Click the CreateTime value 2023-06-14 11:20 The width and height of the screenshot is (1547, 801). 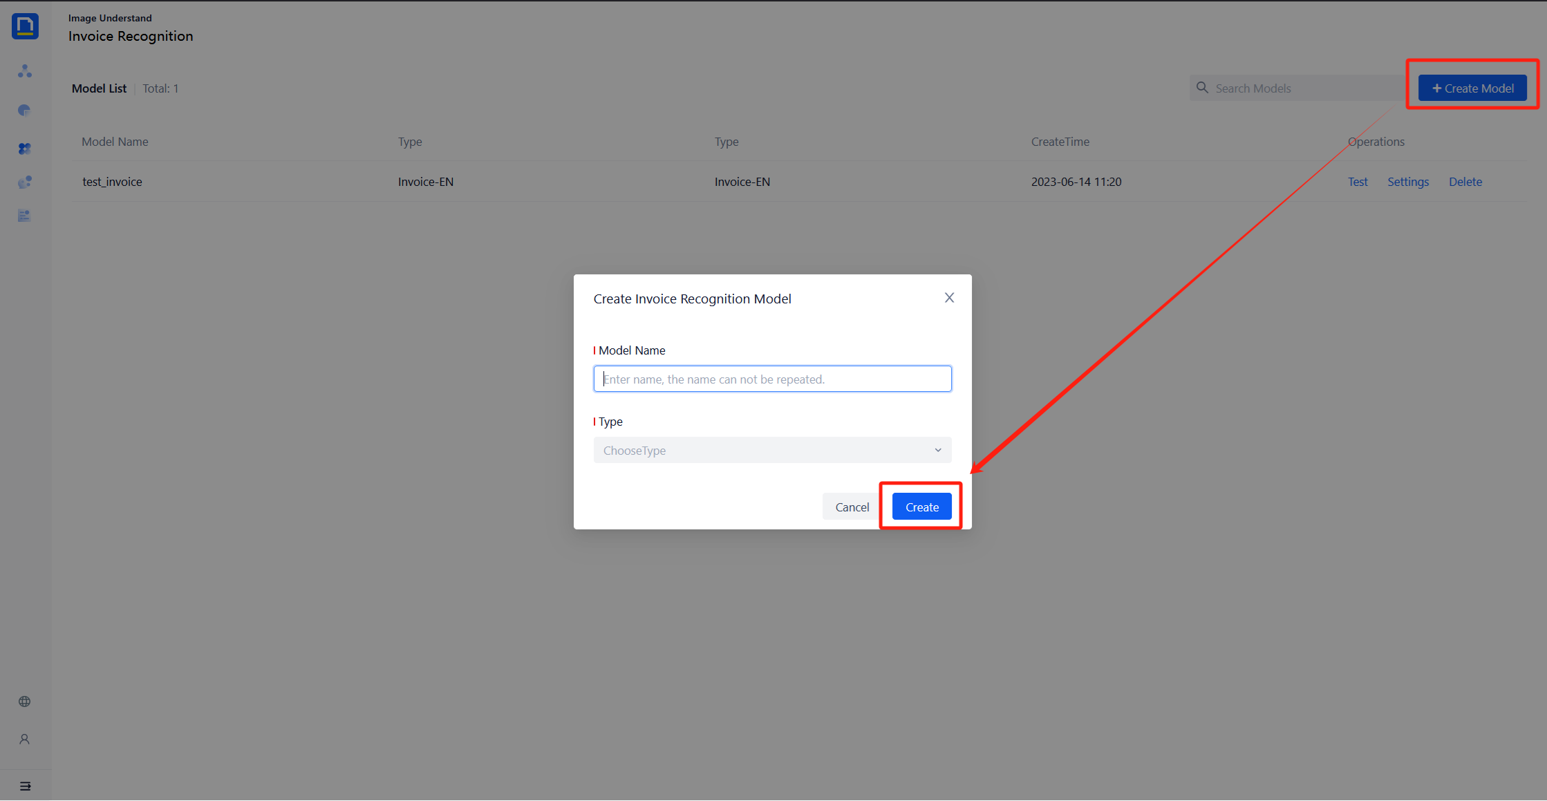pos(1076,182)
